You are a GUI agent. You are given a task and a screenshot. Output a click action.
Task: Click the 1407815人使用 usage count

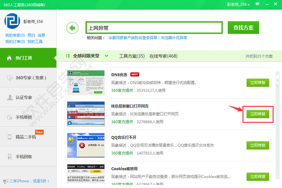point(150,153)
